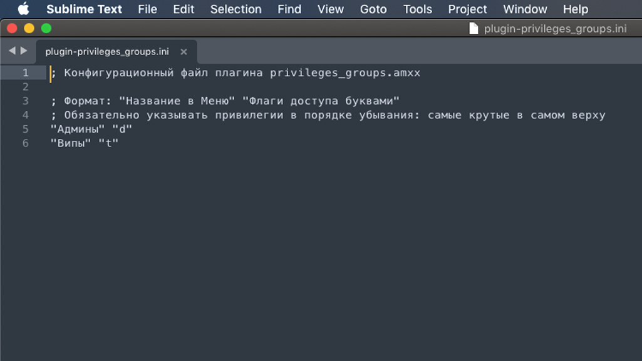Place cursor in the "Випы" "t" line
642x361 pixels.
click(x=85, y=143)
